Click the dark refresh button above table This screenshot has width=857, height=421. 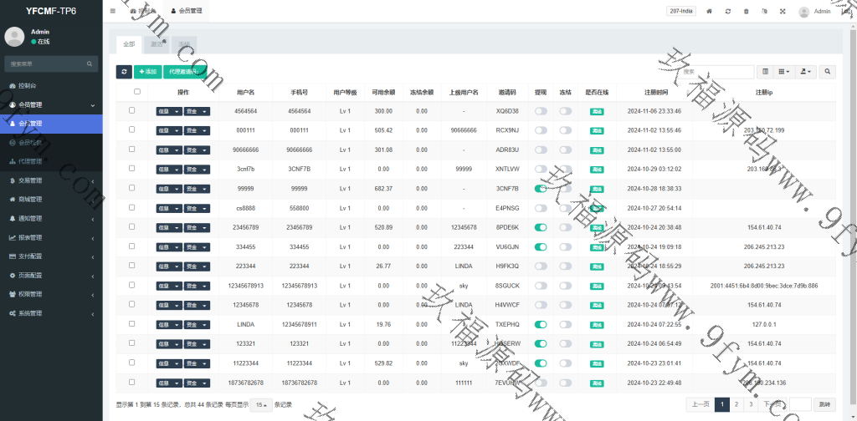(124, 73)
